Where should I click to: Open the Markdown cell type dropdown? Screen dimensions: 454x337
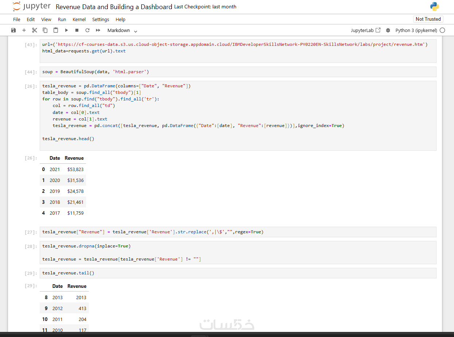pyautogui.click(x=122, y=31)
